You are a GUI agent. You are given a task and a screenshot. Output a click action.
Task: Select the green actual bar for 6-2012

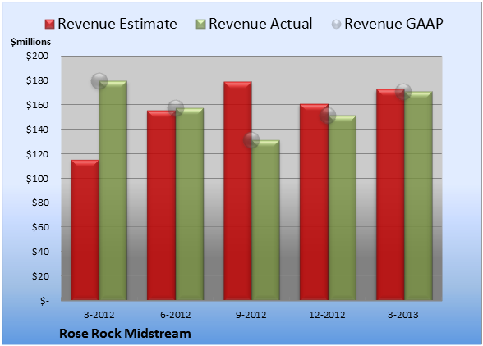[x=190, y=204]
